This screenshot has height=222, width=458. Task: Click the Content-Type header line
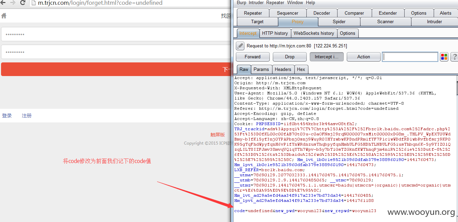pyautogui.click(x=319, y=103)
